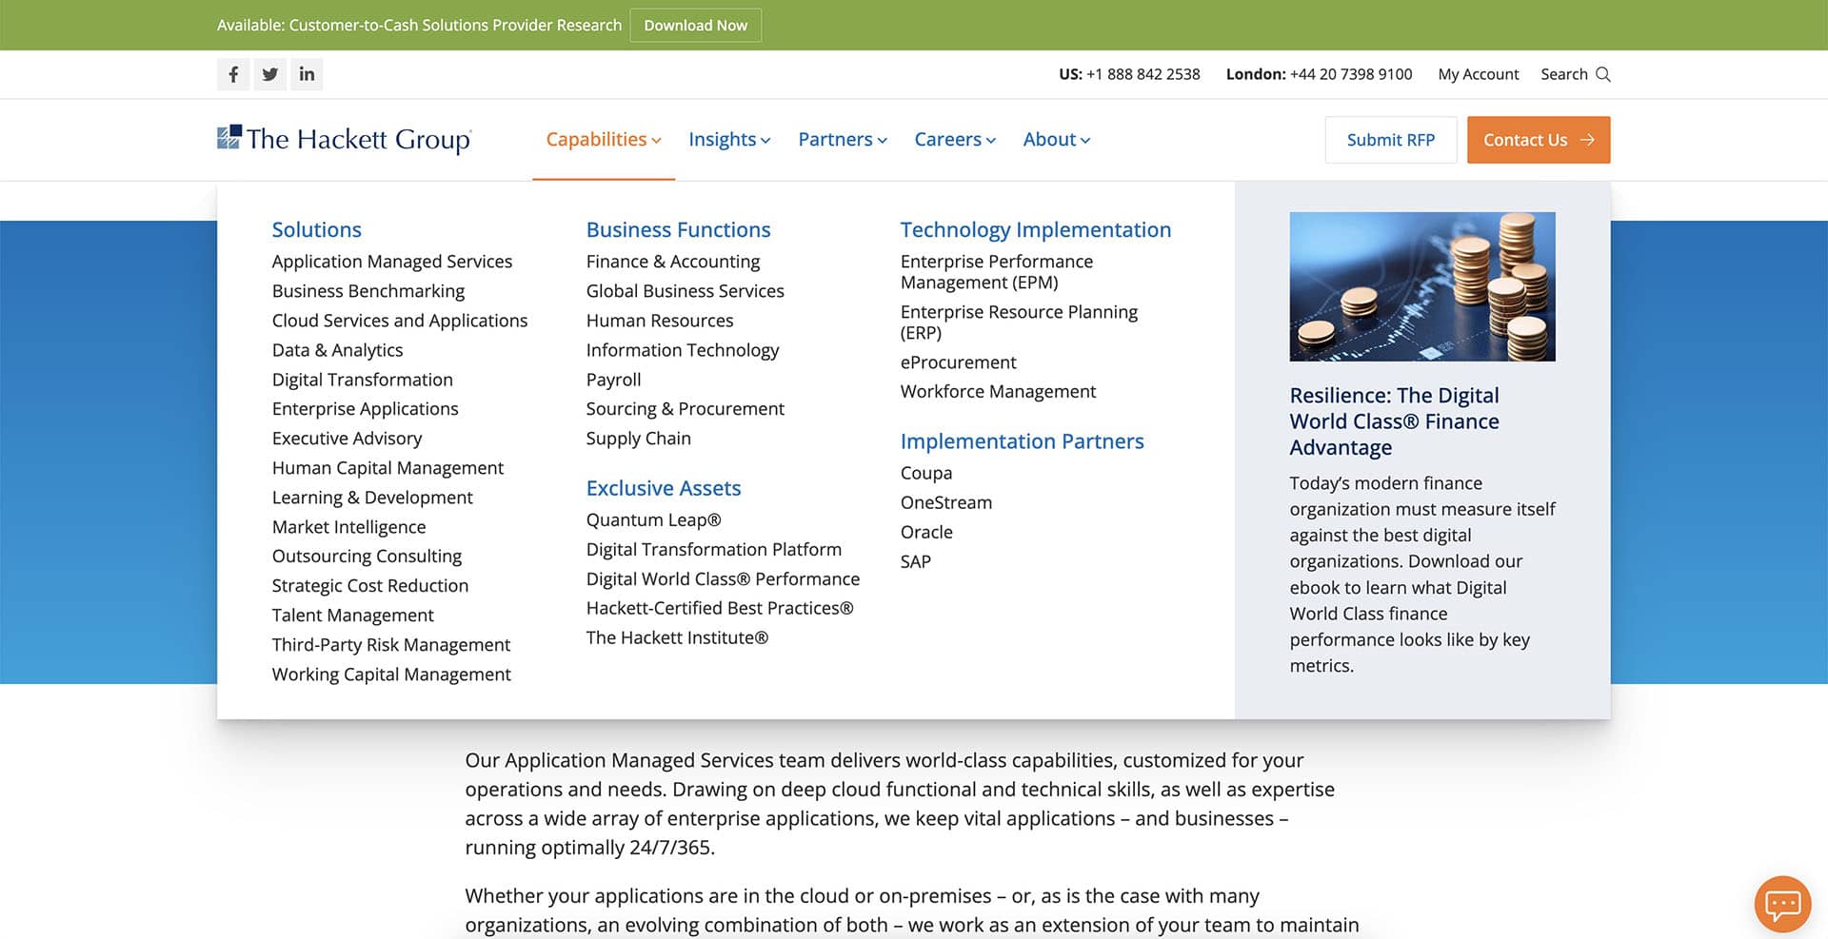Screen dimensions: 1828x939
Task: Open Oracle partner link
Action: coord(926,532)
